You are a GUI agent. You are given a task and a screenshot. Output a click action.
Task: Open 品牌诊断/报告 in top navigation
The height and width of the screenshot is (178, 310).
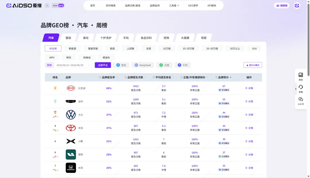pos(133,5)
